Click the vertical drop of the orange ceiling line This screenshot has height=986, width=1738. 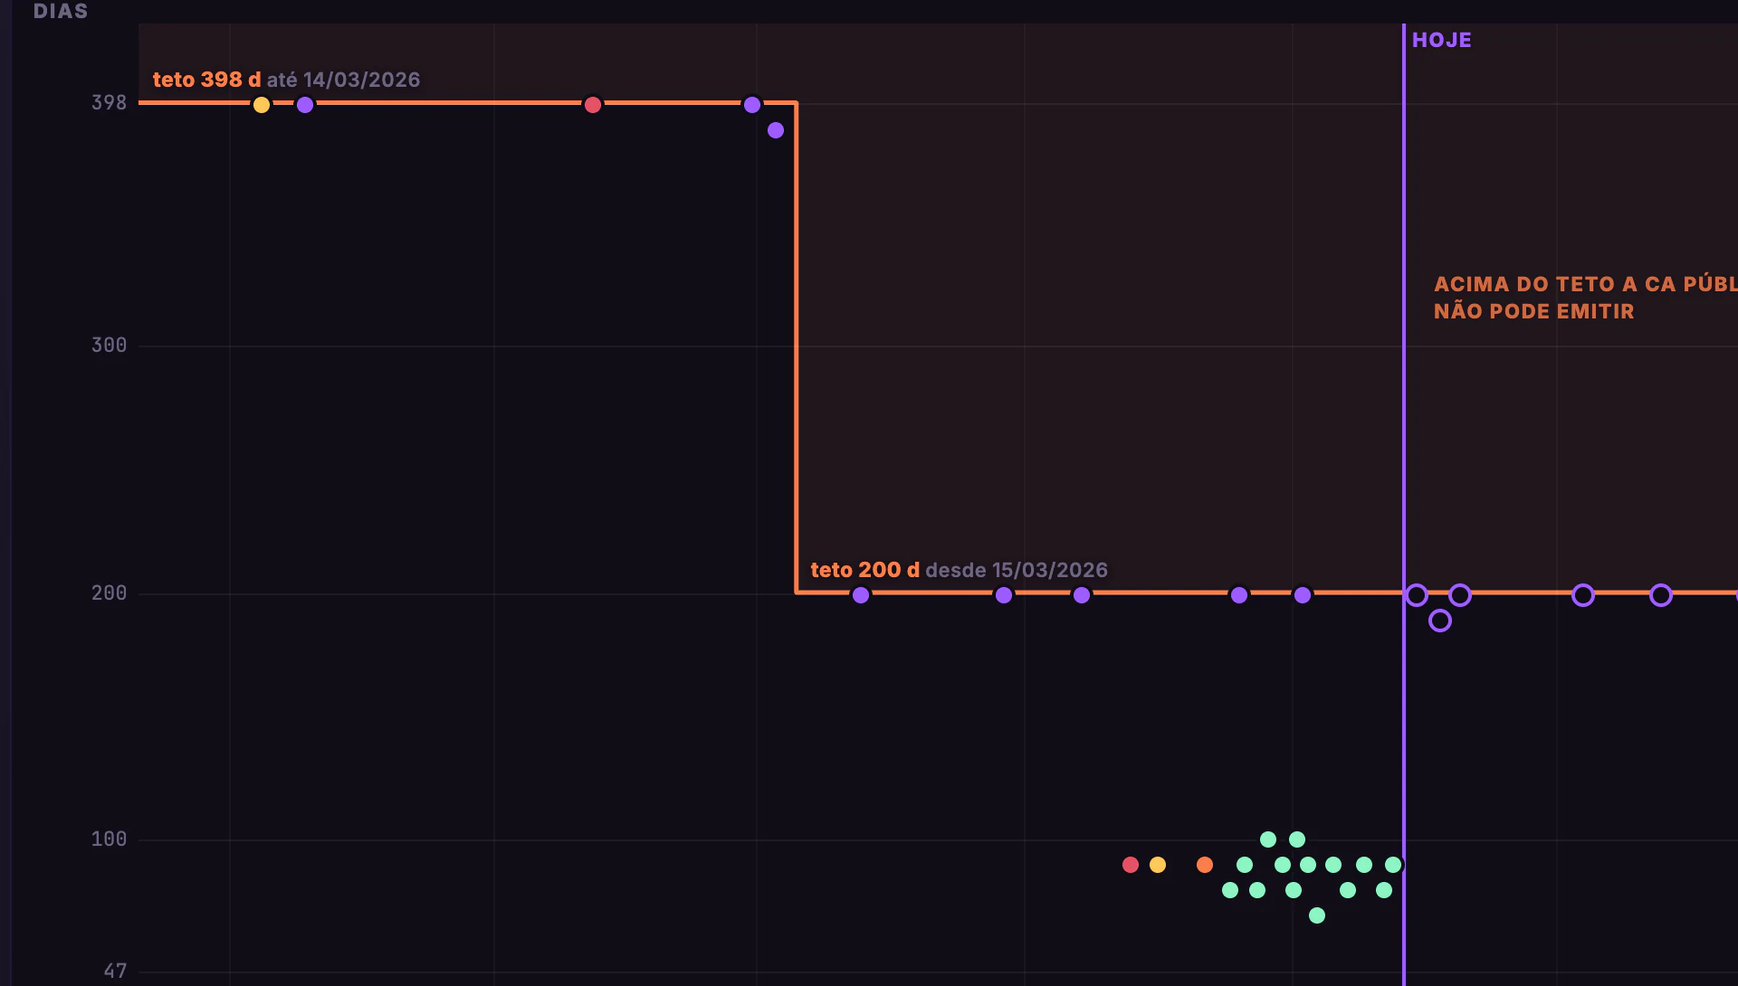[x=797, y=348]
